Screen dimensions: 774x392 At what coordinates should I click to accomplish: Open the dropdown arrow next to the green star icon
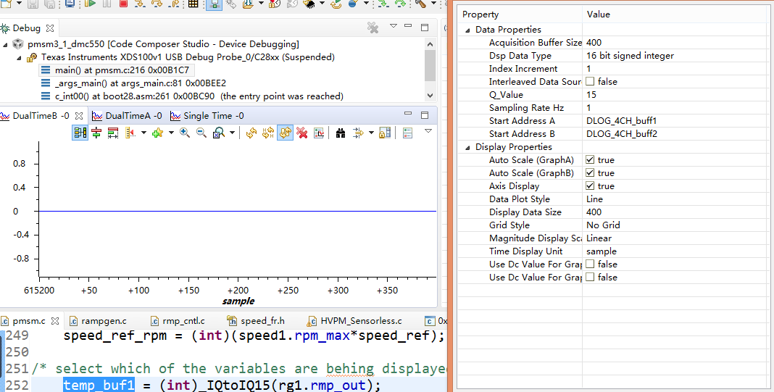171,133
